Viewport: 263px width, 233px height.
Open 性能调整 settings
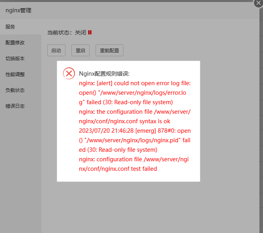21,74
